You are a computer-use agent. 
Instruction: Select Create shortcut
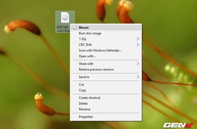point(89,98)
